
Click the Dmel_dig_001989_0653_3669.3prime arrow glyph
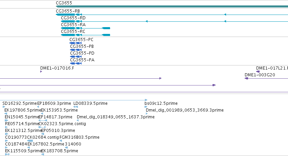[147, 114]
